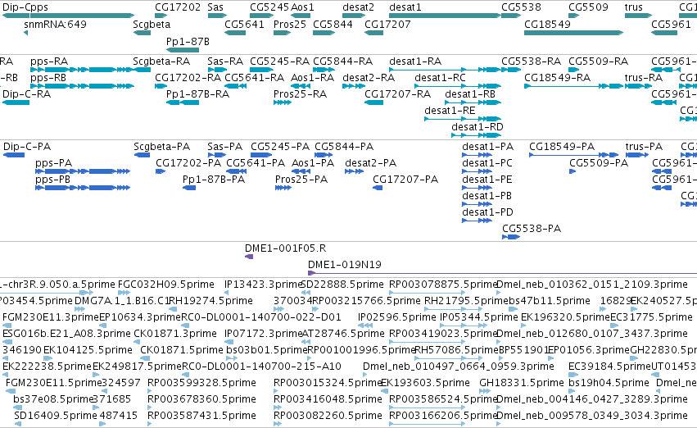The width and height of the screenshot is (697, 428).
Task: Click the pps-RA transcript label
Action: click(49, 61)
